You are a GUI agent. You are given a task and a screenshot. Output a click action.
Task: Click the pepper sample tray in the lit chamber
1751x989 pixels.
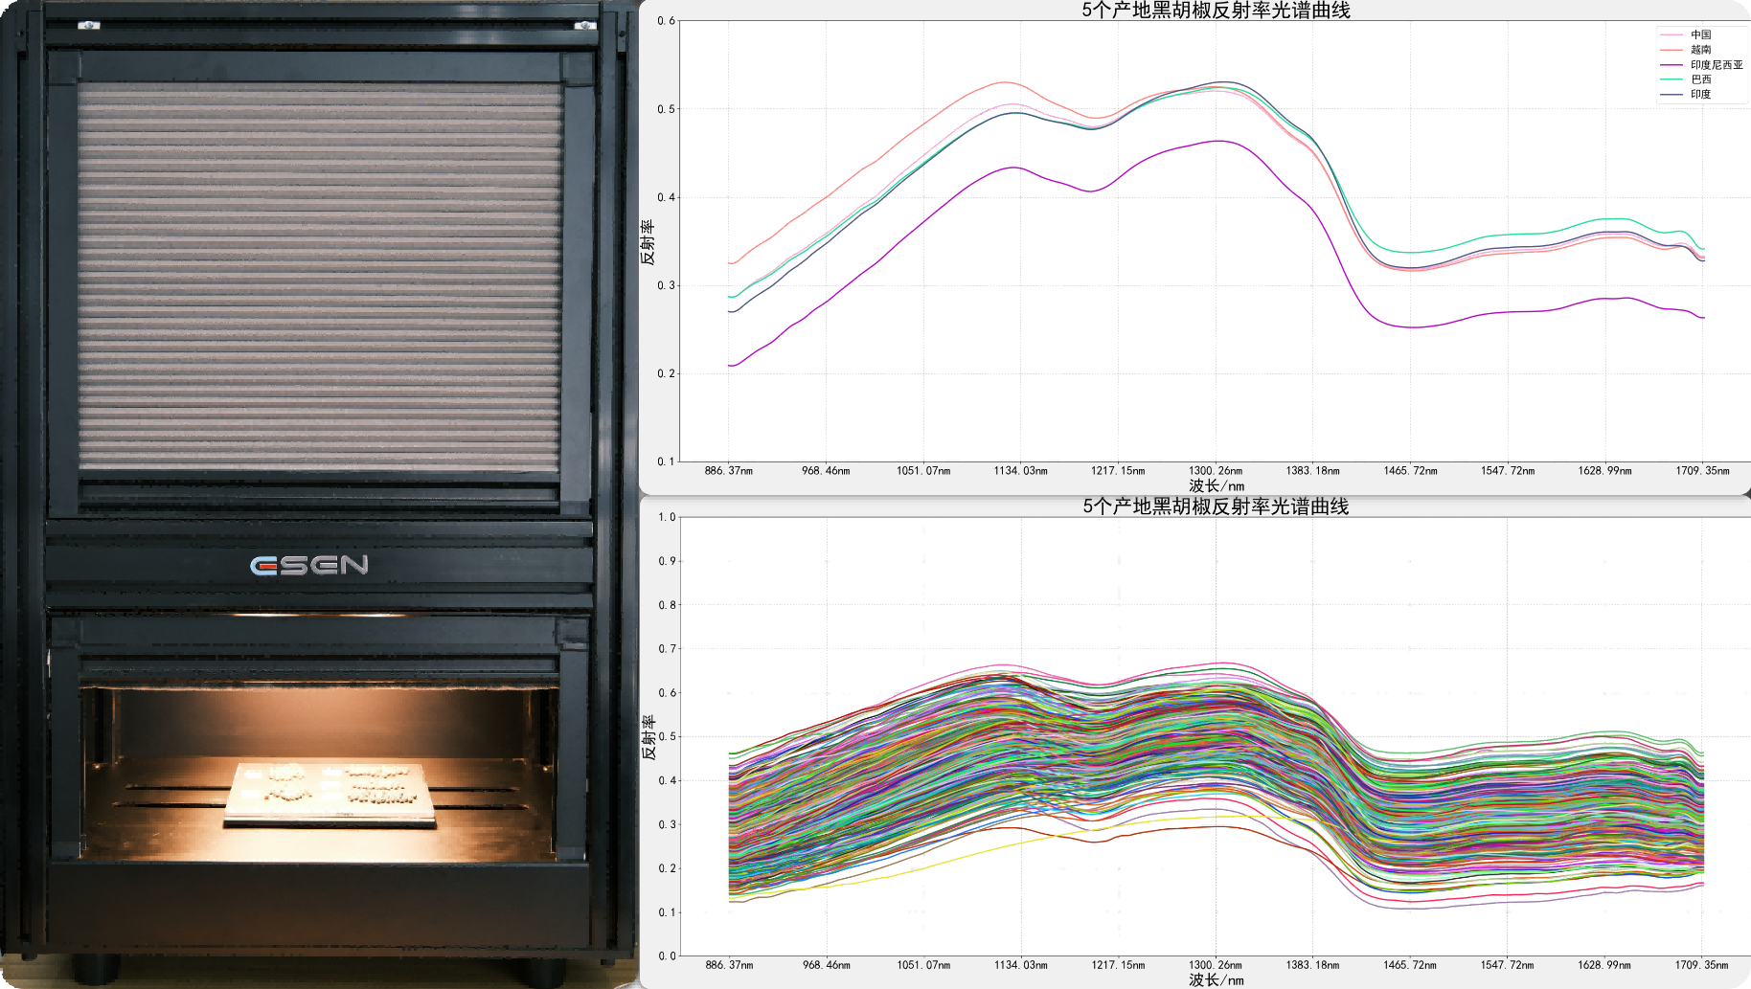pyautogui.click(x=329, y=793)
